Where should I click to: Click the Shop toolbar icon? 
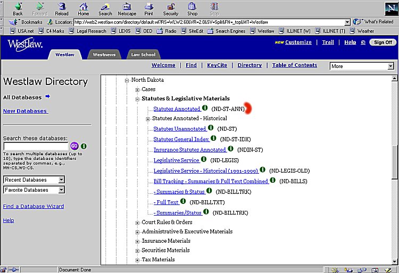coord(192,8)
